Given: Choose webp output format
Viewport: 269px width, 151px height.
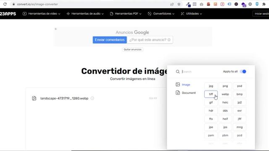Looking at the screenshot, I should [x=225, y=94].
